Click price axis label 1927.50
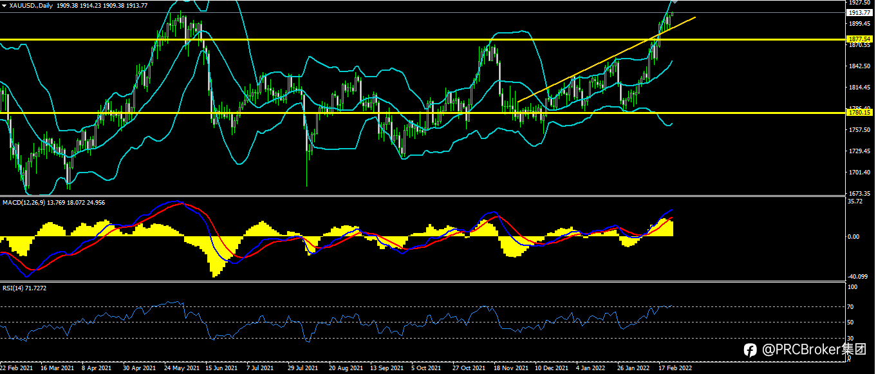The height and width of the screenshot is (374, 876). pyautogui.click(x=859, y=3)
